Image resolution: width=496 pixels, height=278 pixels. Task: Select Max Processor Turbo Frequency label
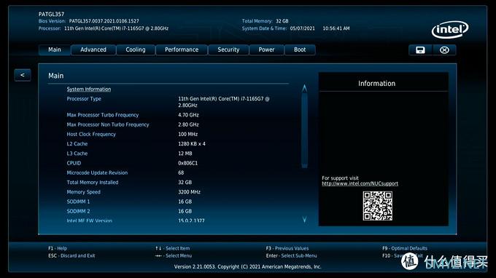point(103,115)
